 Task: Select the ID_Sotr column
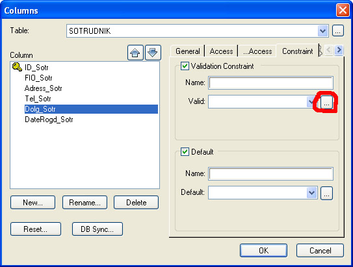36,68
